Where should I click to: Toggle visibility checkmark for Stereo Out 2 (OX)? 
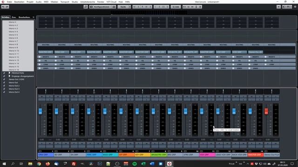(4, 79)
